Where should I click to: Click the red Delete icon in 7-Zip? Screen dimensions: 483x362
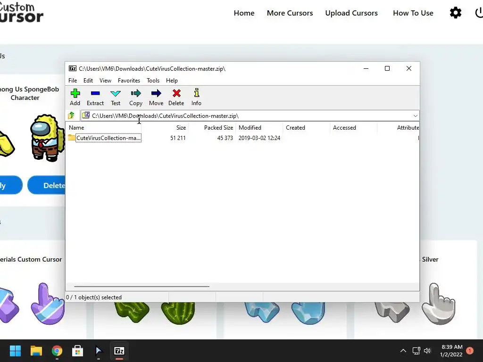[176, 93]
